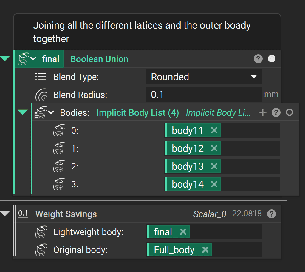This screenshot has height=272, width=305.
Task: Toggle the hollow circle on Bodies row
Action: point(289,112)
